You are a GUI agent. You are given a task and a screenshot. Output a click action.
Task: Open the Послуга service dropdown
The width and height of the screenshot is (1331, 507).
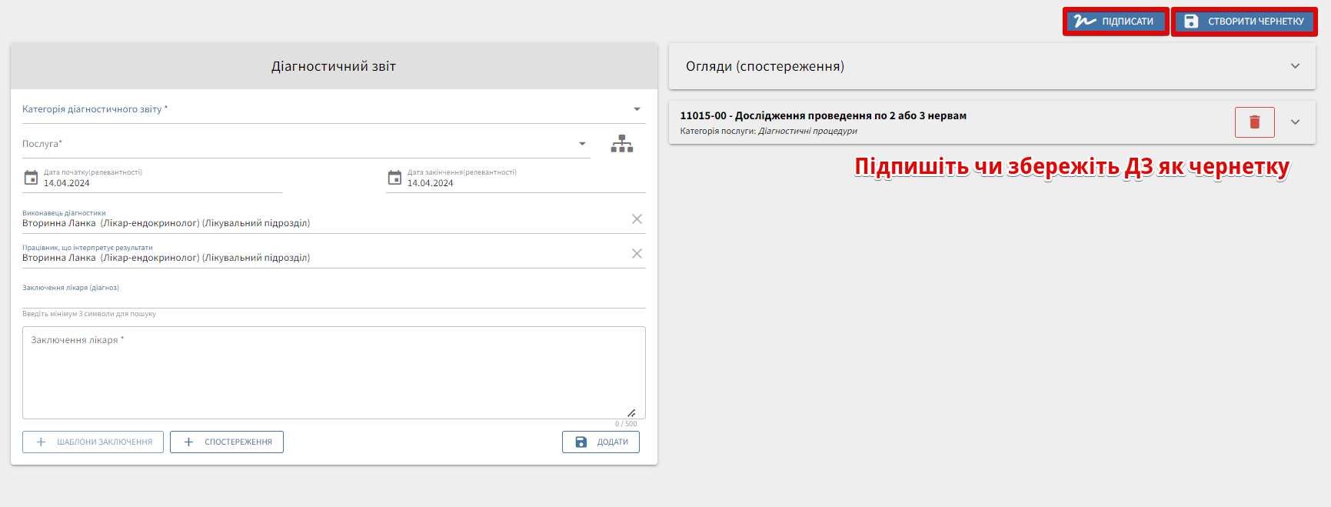coord(582,144)
